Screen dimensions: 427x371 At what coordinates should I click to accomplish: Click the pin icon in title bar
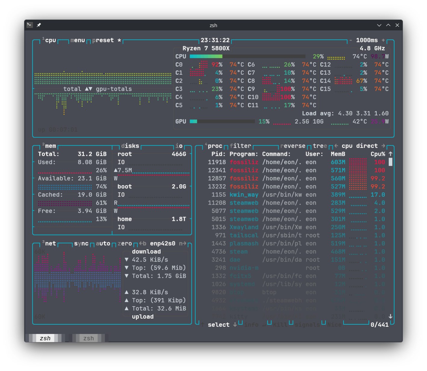[39, 25]
